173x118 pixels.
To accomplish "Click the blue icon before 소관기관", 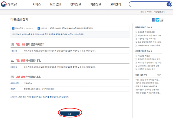I will tap(39, 28).
